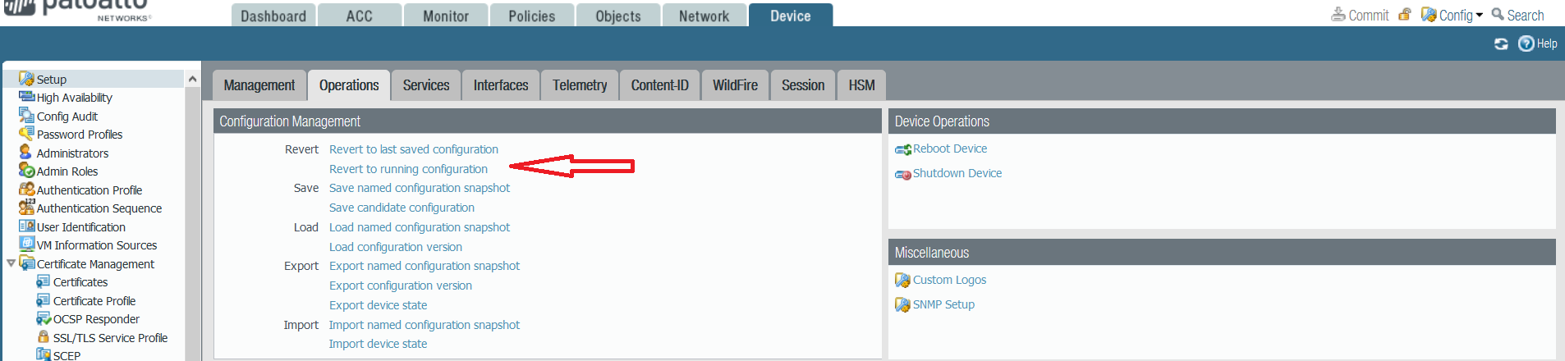This screenshot has width=1565, height=361.
Task: Click the config lock padlock icon
Action: point(1405,15)
